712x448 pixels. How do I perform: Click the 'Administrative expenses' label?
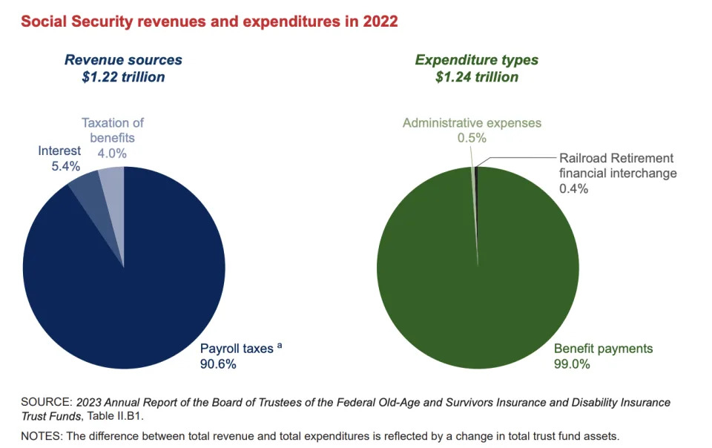tap(472, 123)
